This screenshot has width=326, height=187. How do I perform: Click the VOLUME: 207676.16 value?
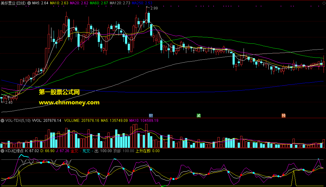tap(82, 121)
